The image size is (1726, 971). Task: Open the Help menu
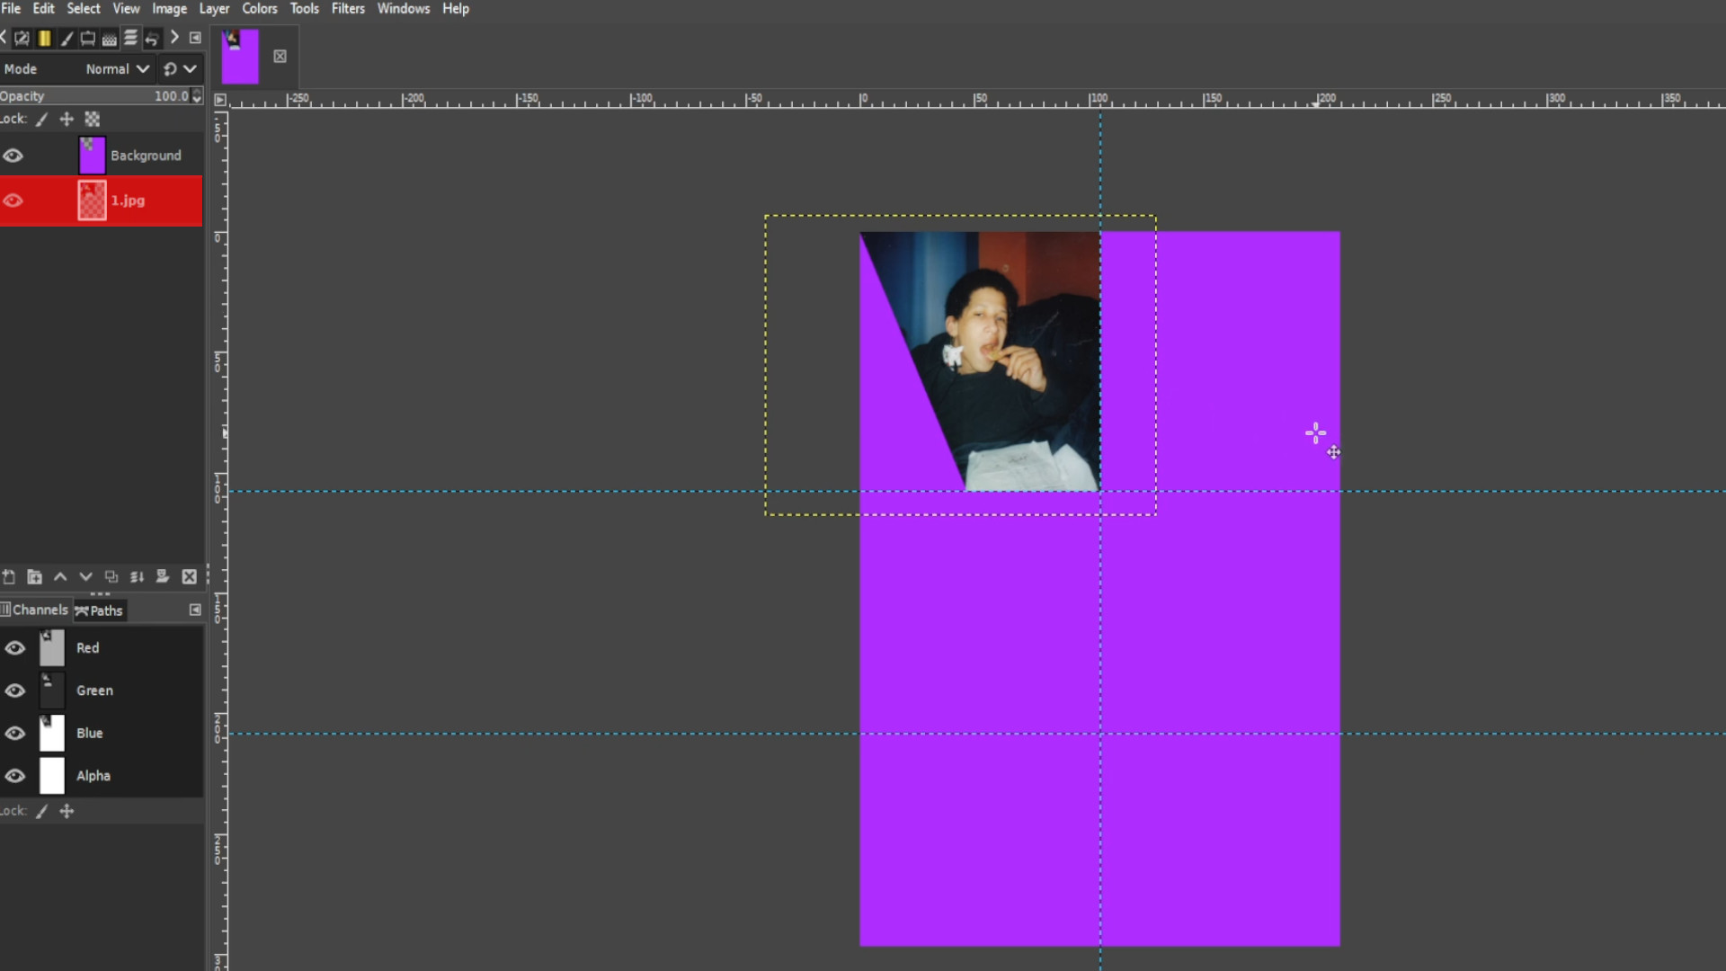pos(456,8)
